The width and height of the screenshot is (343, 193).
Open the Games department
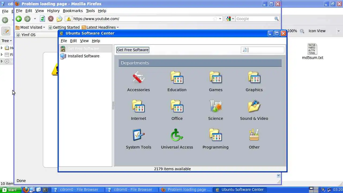(x=215, y=81)
